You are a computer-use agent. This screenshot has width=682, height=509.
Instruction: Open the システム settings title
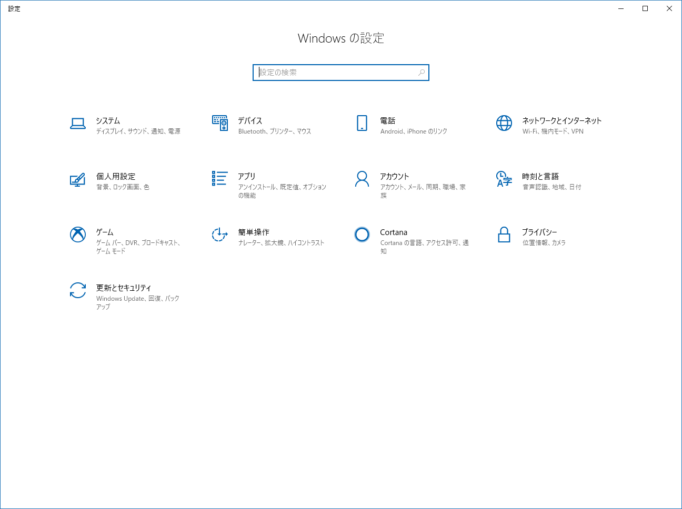coord(108,121)
